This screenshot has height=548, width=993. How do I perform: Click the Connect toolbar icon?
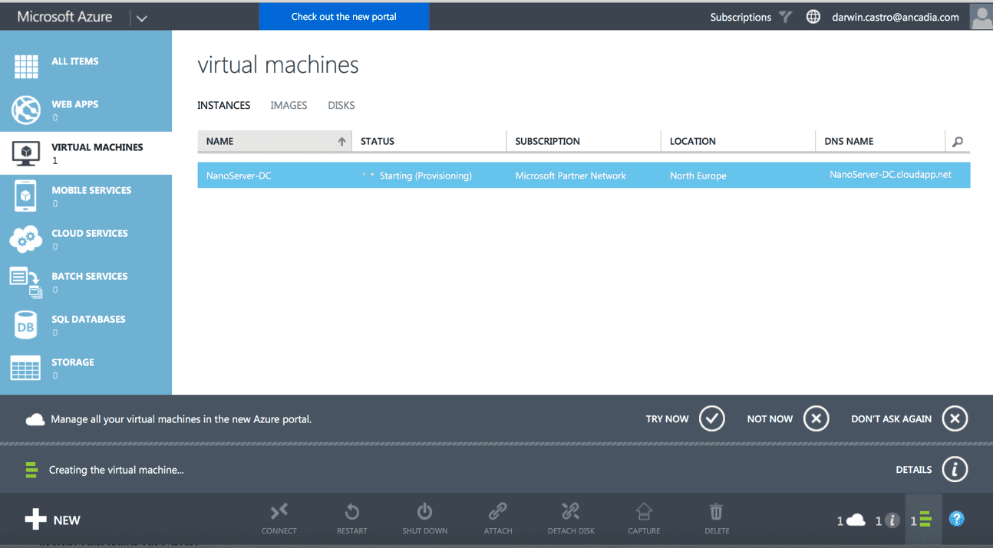point(279,511)
